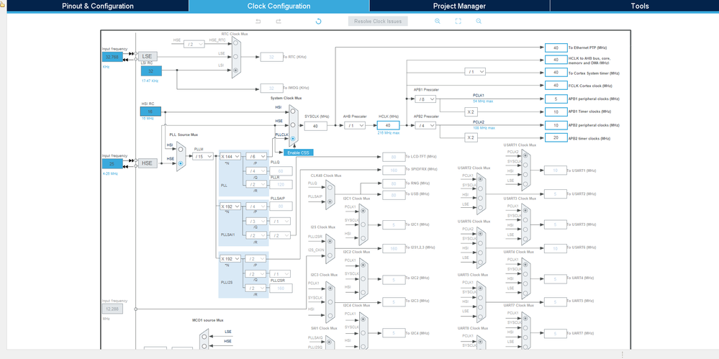Open main PLL /6 P divider dropdown
The image size is (719, 359).
pos(256,156)
